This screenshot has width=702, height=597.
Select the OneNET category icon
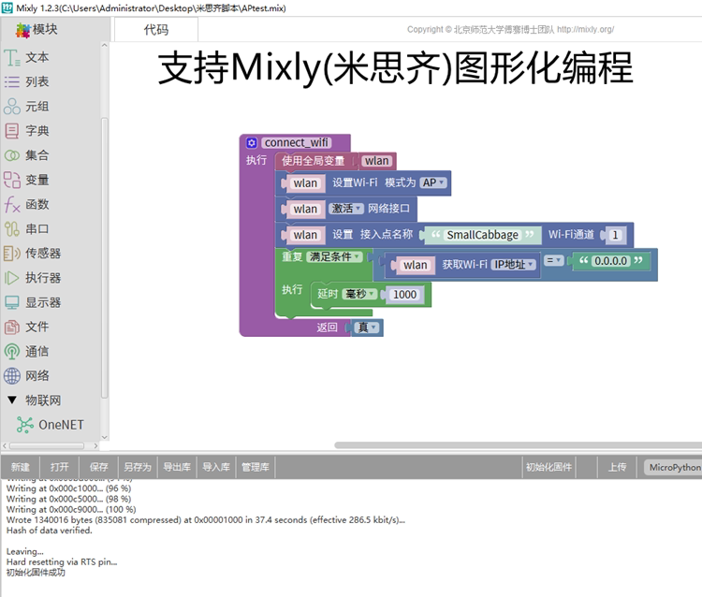25,425
